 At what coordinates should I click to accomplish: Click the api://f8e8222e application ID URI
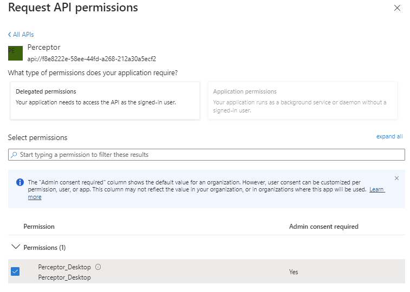point(92,59)
